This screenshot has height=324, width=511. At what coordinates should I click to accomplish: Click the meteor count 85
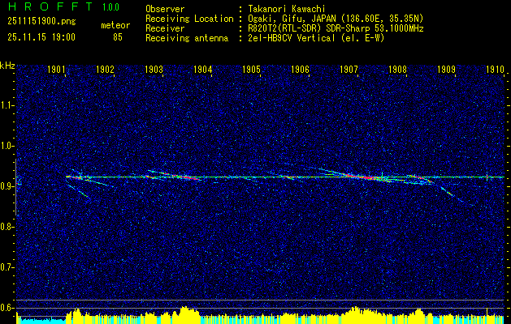(x=118, y=37)
